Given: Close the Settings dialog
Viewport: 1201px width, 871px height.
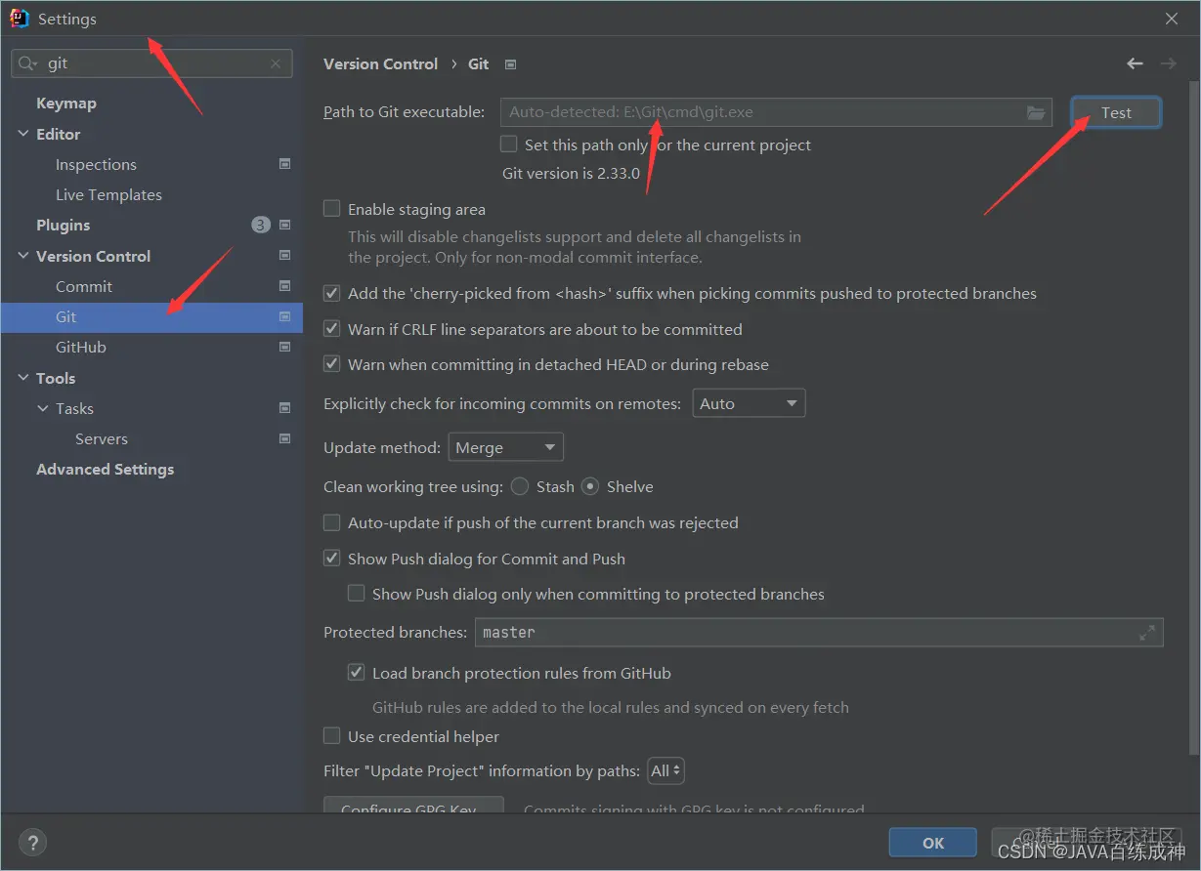Looking at the screenshot, I should click(x=1172, y=19).
